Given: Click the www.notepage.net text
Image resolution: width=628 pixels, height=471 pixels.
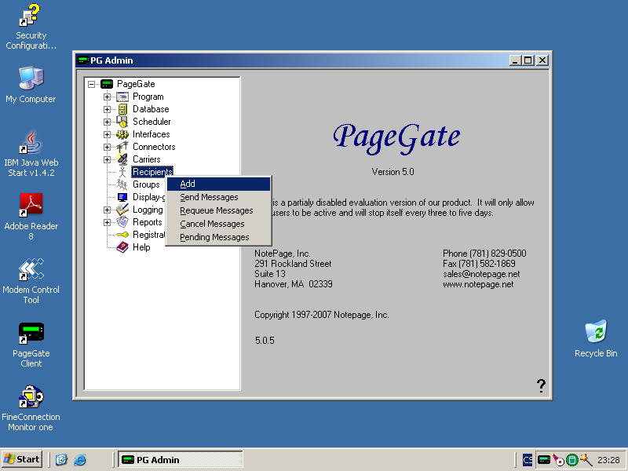Looking at the screenshot, I should (x=478, y=284).
